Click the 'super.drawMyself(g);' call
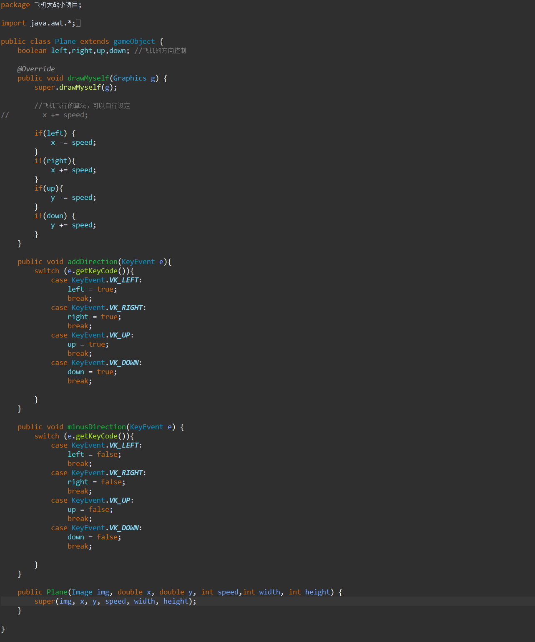This screenshot has width=535, height=642. tap(76, 88)
